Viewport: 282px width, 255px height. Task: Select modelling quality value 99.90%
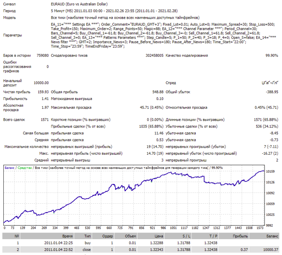point(272,56)
